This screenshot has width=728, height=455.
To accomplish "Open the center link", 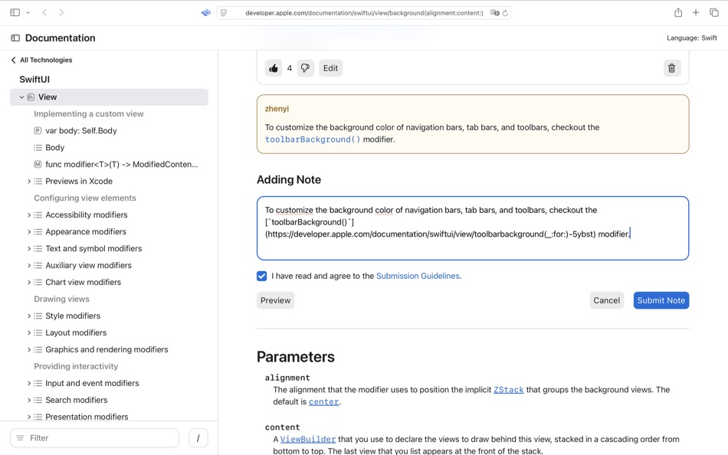I will point(323,402).
